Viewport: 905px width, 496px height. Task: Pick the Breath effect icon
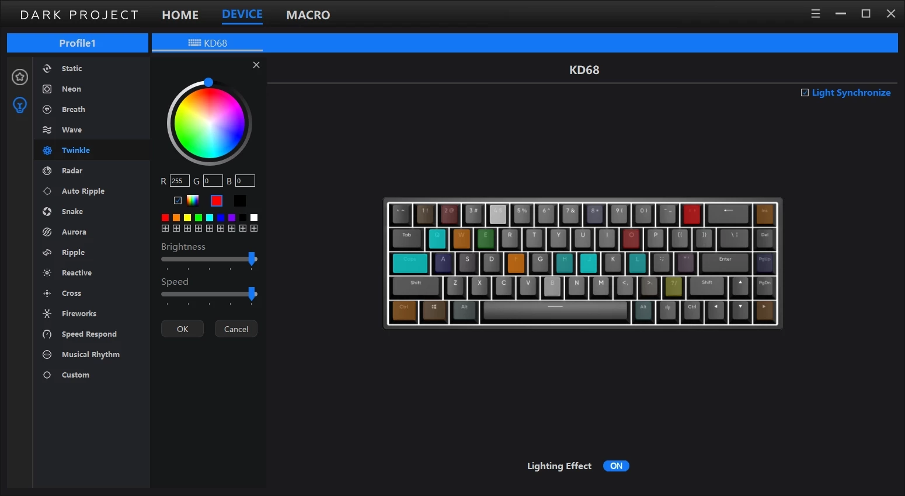click(47, 109)
